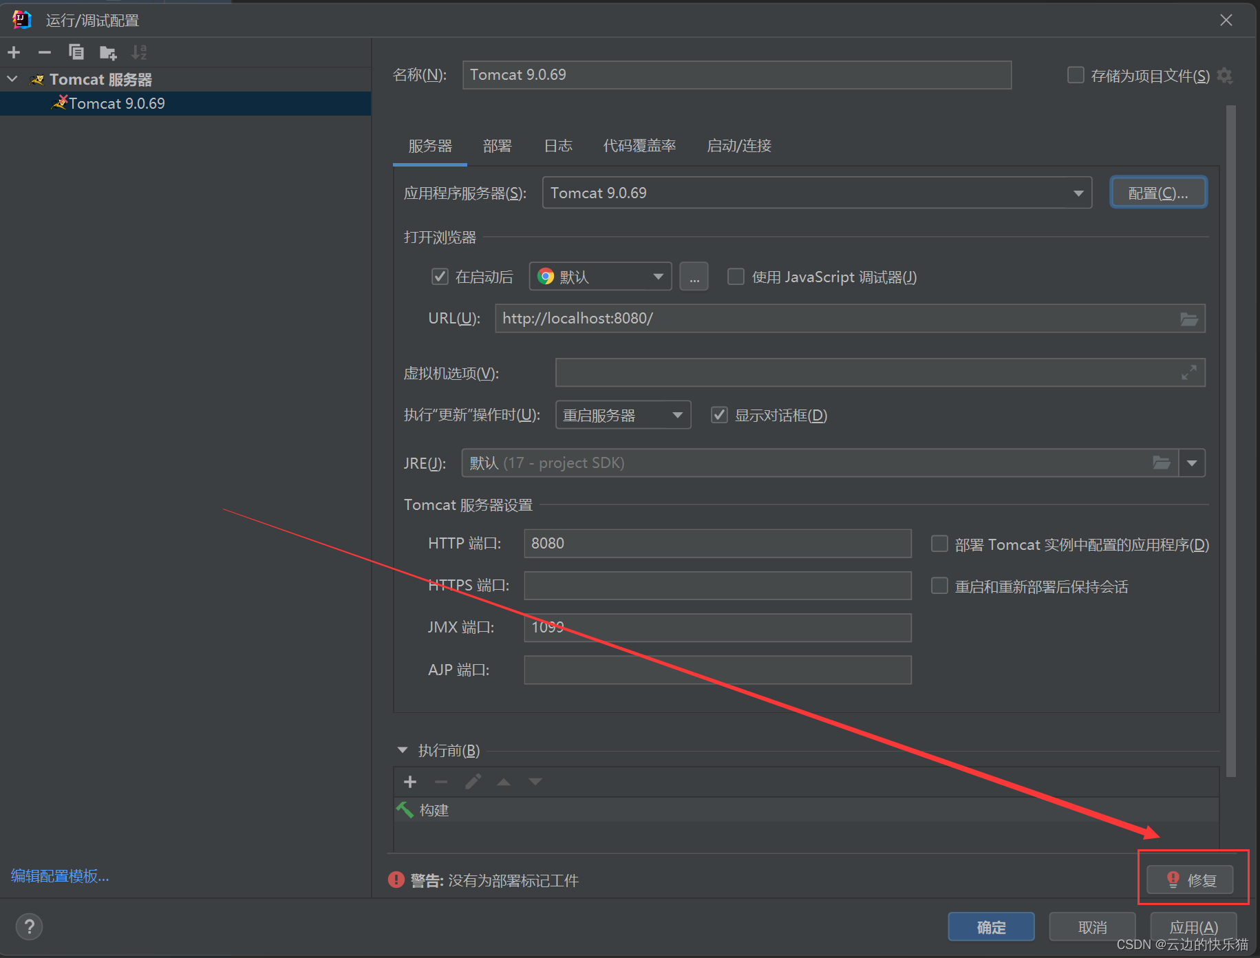Open the application server dropdown

1078,193
